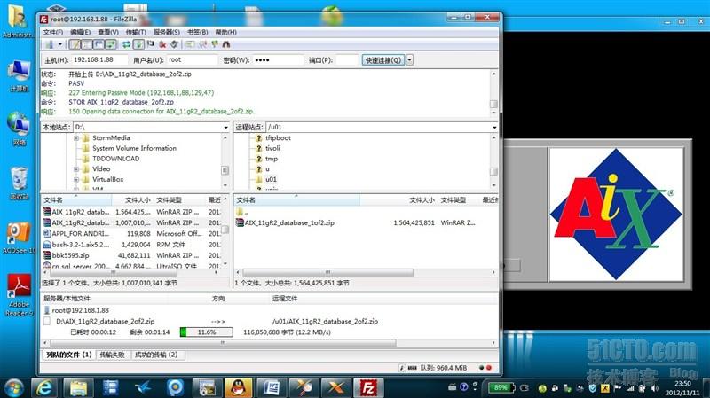
Task: Click the 快速连接(Q) button
Action: [x=383, y=59]
